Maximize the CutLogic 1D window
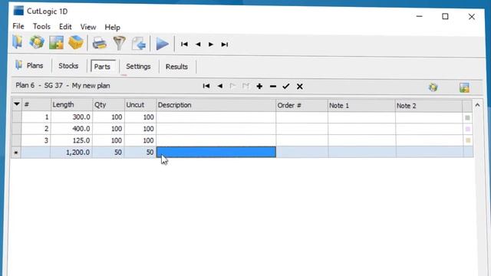Image resolution: width=491 pixels, height=276 pixels. pos(445,16)
